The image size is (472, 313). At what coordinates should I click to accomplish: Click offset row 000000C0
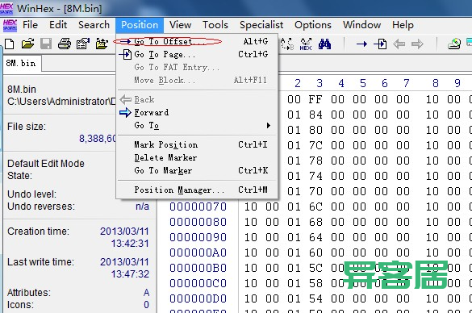198,283
